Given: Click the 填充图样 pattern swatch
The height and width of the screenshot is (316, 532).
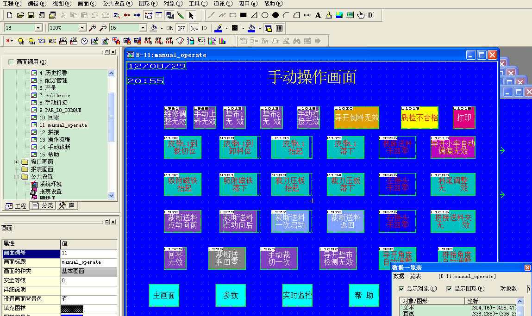Looking at the screenshot, I should pyautogui.click(x=72, y=308).
